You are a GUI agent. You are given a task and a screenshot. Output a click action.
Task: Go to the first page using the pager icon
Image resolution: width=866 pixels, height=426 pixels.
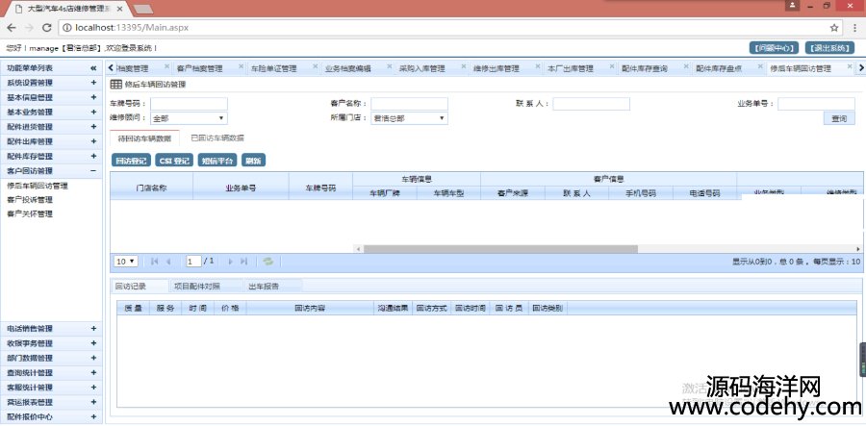click(154, 261)
